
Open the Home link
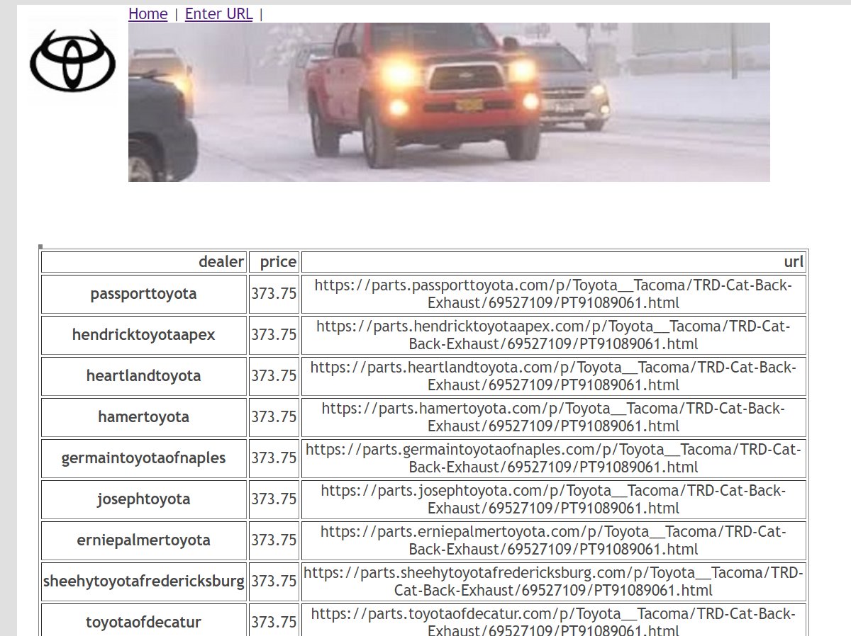(148, 14)
